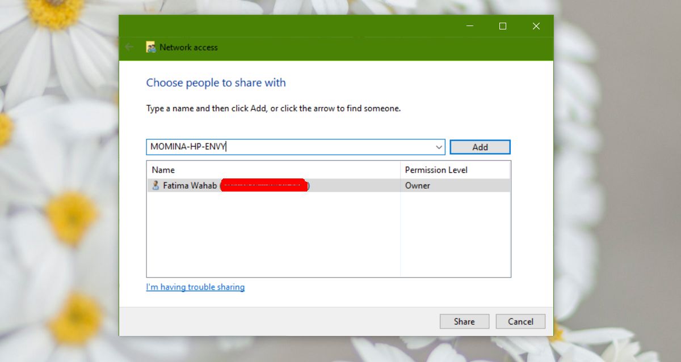The image size is (681, 362).
Task: Click the Choose people to share with heading
Action: [216, 83]
